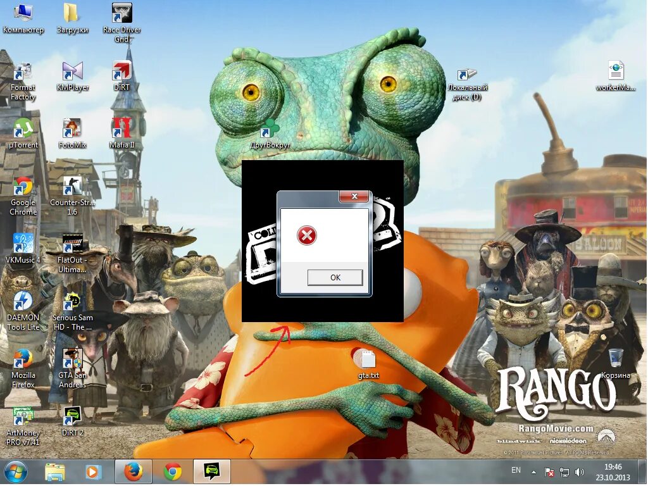The image size is (648, 486).
Task: Launch FlatOut Ultimate shortcut
Action: 72,254
